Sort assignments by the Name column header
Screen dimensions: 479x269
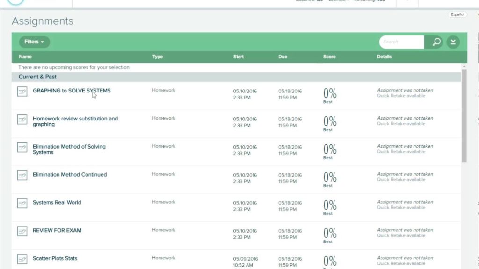click(25, 57)
